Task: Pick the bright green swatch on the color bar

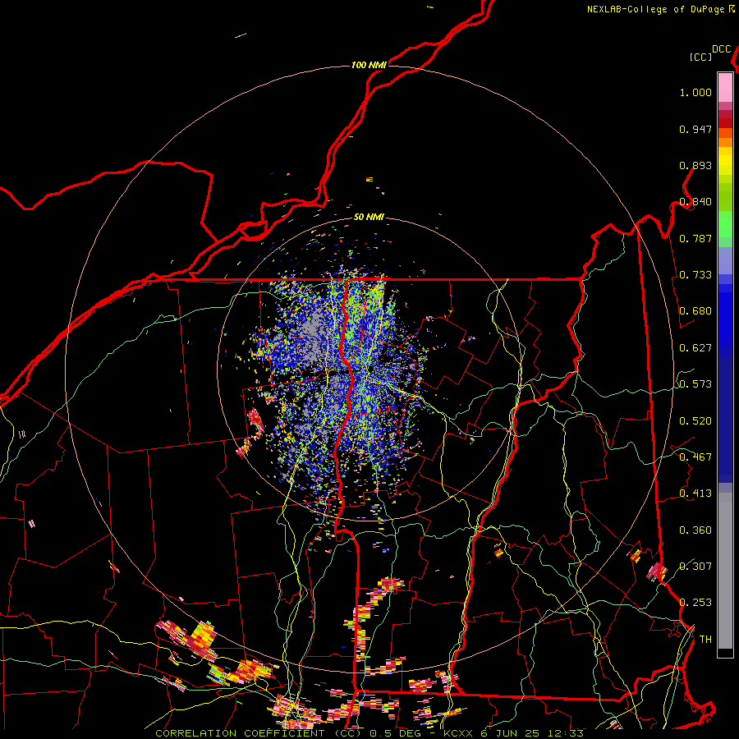Action: [725, 224]
